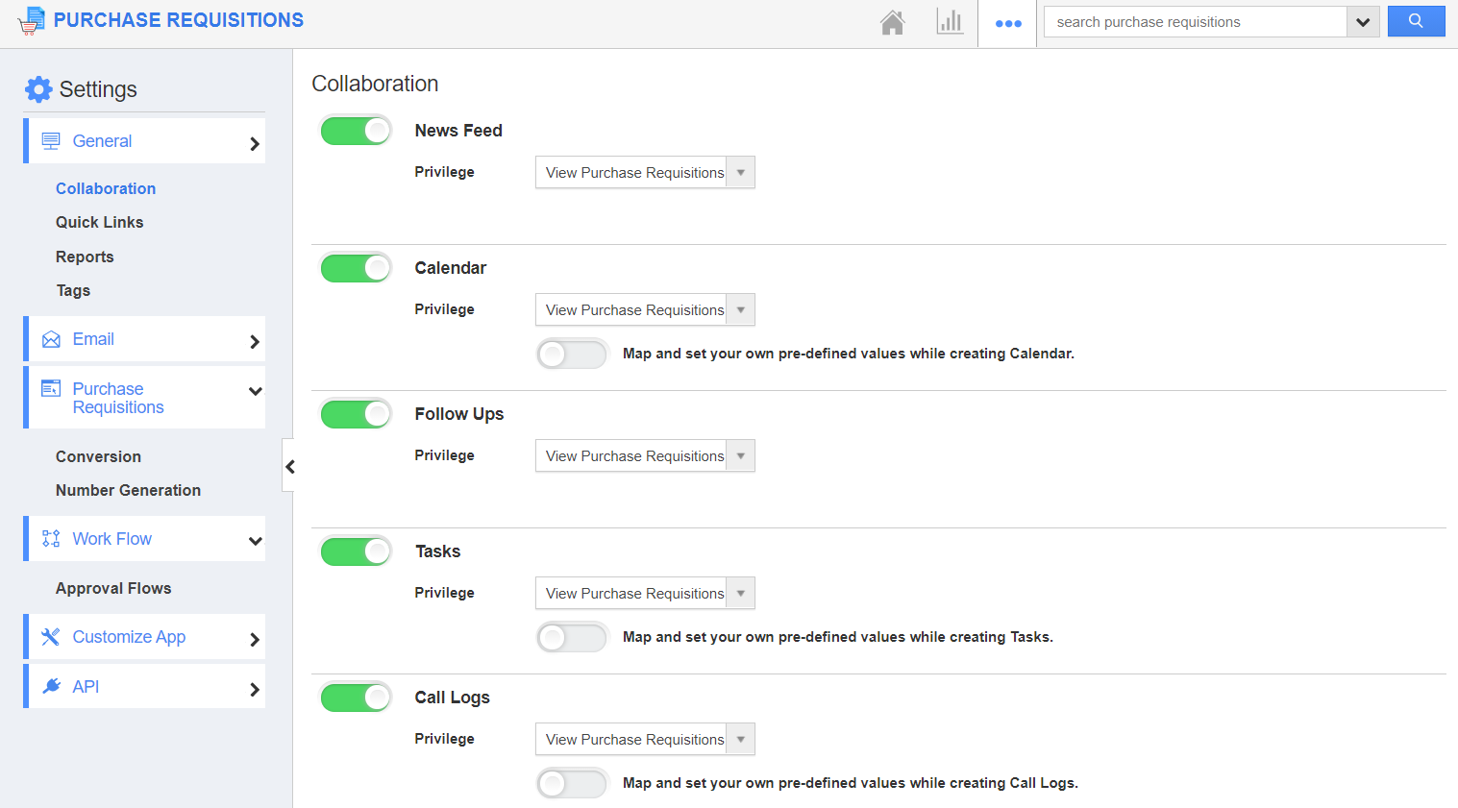Enable pre-defined values toggle for Calendar

[x=572, y=355]
